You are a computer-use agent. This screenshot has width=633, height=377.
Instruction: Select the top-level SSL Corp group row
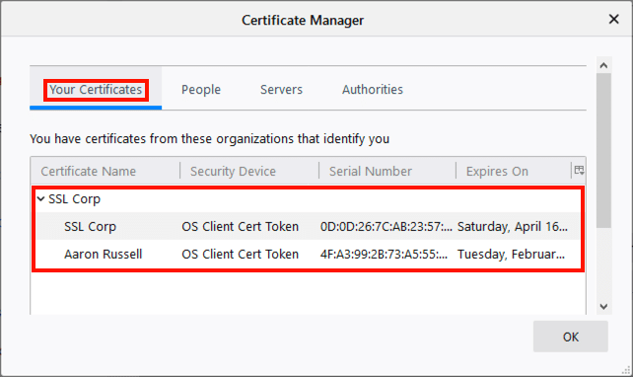(x=308, y=198)
